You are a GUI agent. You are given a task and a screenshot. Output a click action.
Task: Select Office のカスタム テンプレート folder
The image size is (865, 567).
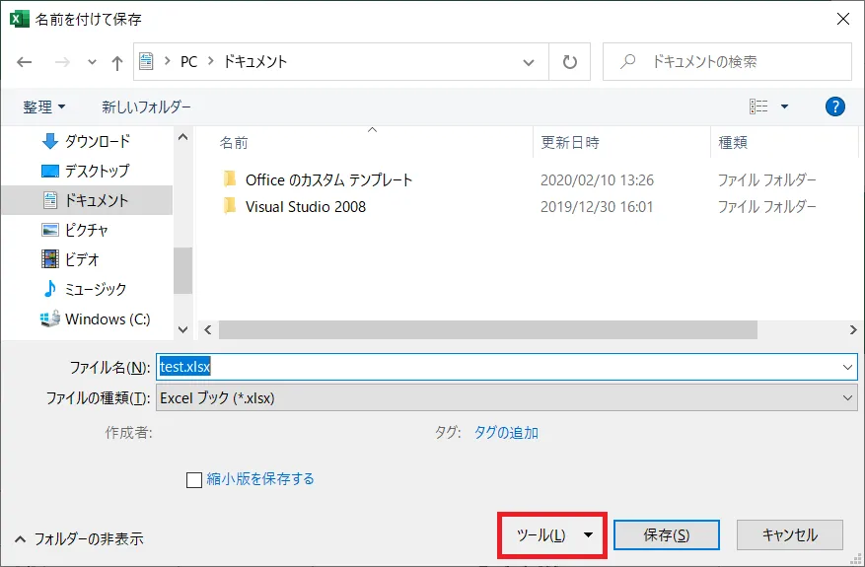[328, 179]
